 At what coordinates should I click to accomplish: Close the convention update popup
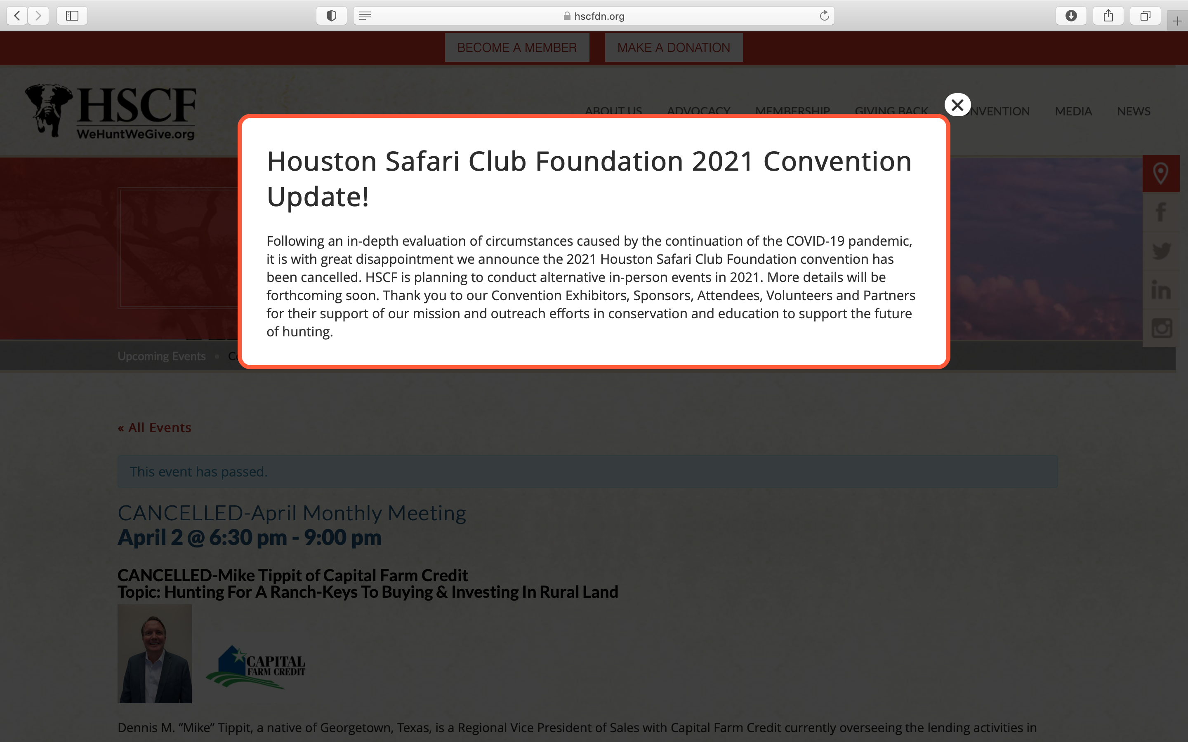957,105
